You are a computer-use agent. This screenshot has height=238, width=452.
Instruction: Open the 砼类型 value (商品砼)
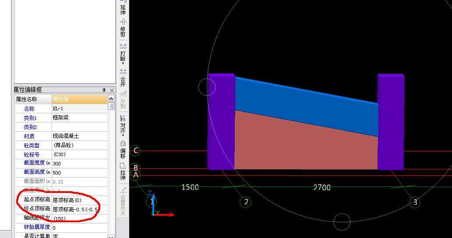(80, 145)
